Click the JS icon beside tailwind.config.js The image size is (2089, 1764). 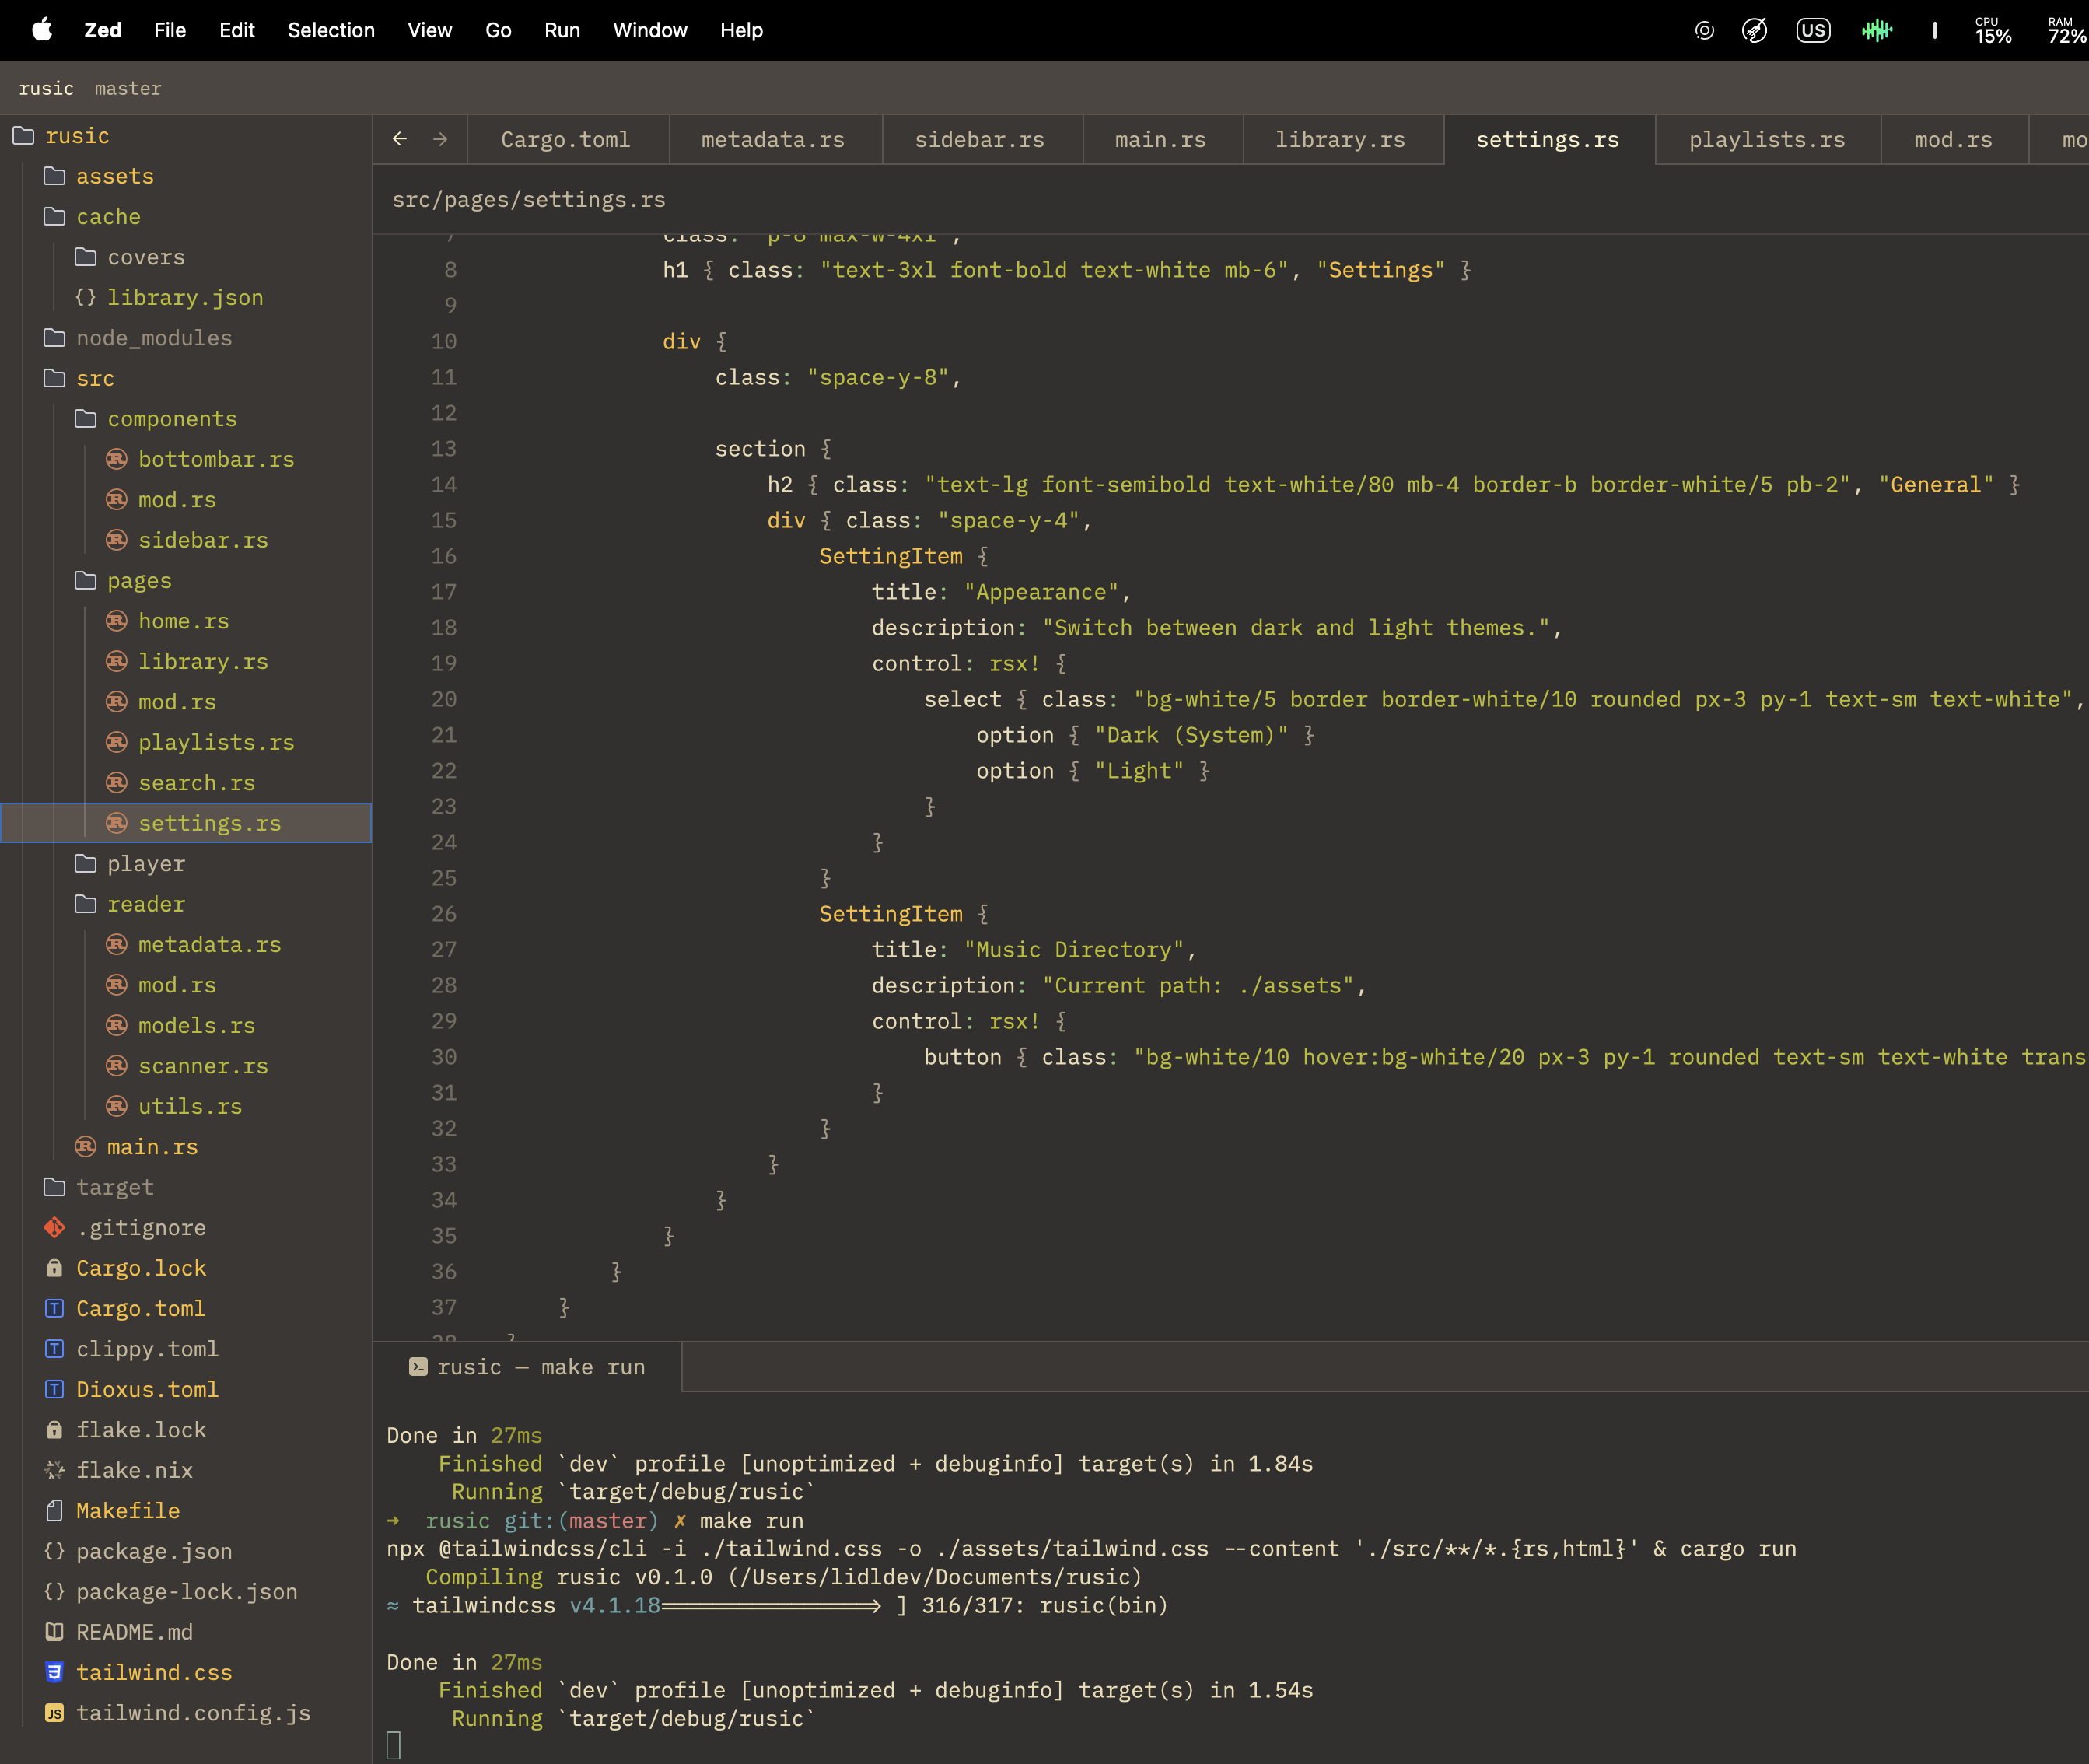pyautogui.click(x=55, y=1713)
